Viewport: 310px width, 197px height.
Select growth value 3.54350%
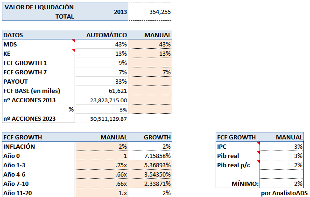[150, 174]
